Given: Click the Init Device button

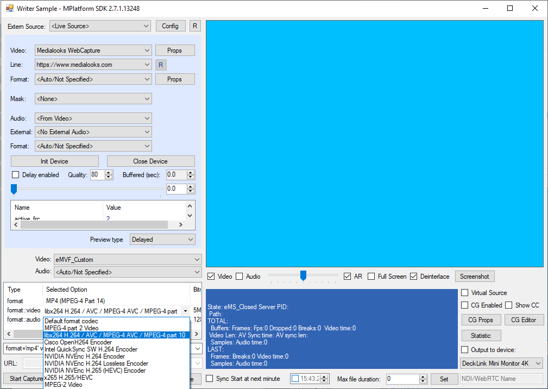Looking at the screenshot, I should (x=54, y=161).
